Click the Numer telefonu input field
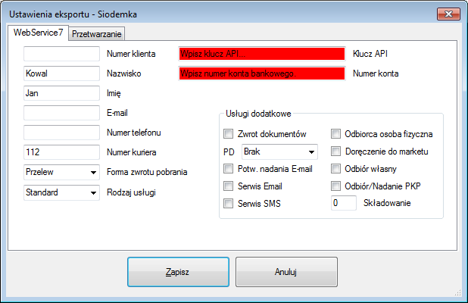The height and width of the screenshot is (303, 468). tap(61, 133)
